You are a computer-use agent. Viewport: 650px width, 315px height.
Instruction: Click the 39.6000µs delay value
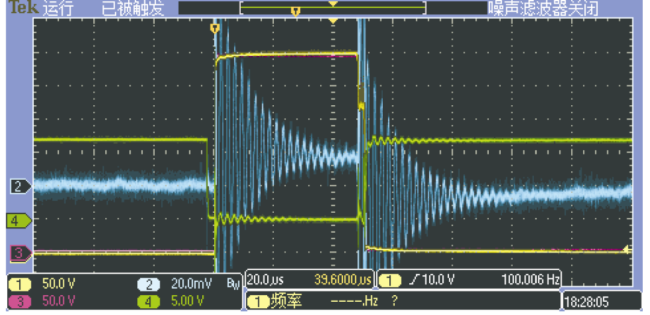pyautogui.click(x=342, y=280)
